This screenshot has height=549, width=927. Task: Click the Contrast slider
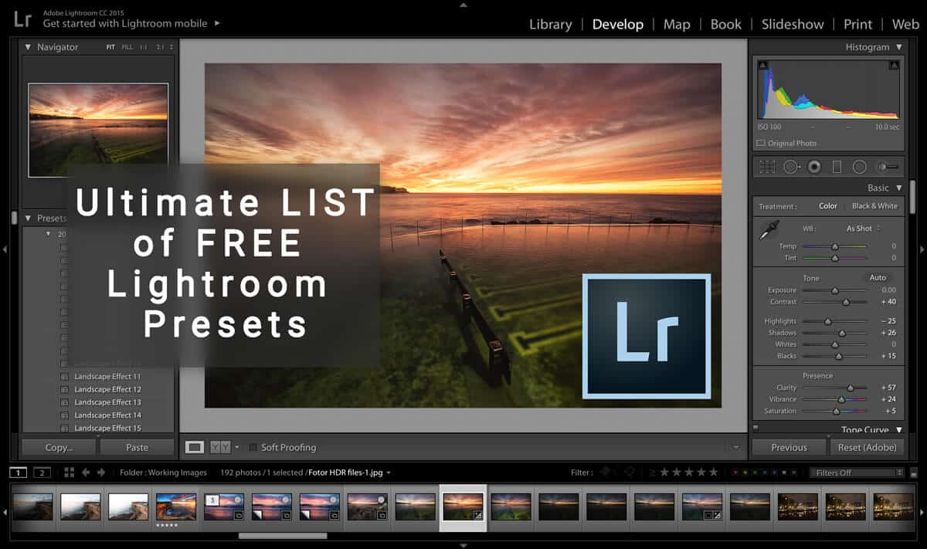pyautogui.click(x=834, y=302)
